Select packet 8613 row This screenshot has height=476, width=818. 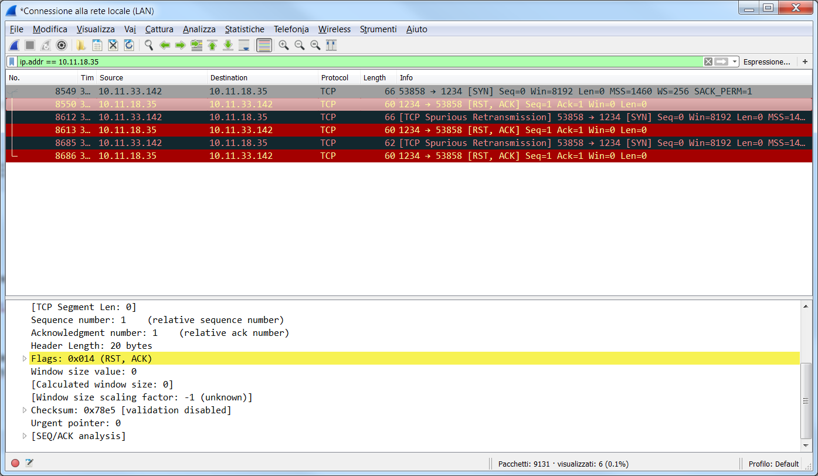tap(409, 130)
